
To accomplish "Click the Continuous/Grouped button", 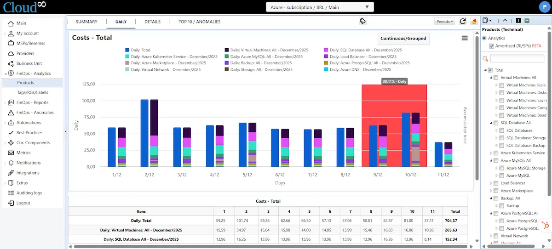I will click(x=403, y=39).
